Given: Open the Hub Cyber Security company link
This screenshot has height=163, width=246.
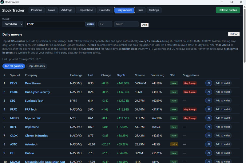Looking at the screenshot, I should (x=37, y=92).
